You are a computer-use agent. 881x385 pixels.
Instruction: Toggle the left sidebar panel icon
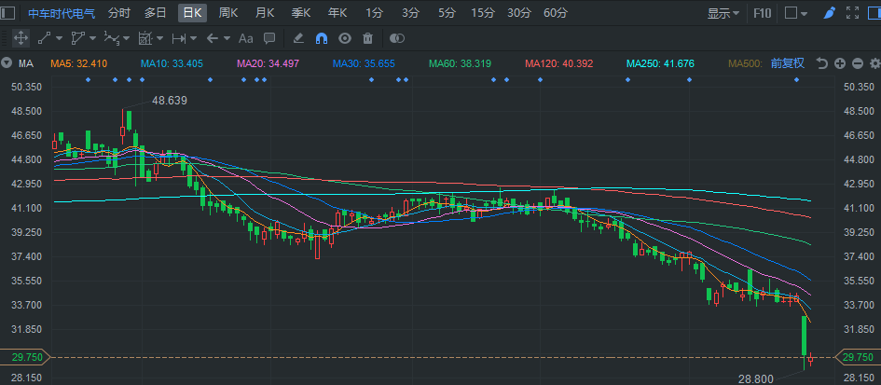pyautogui.click(x=9, y=13)
